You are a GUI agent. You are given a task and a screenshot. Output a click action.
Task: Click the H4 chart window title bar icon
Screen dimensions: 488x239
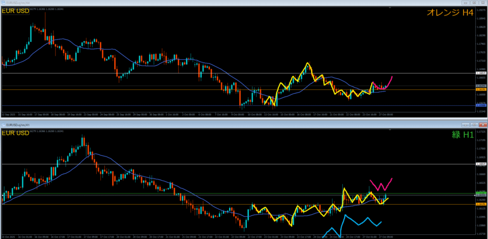(2, 3)
